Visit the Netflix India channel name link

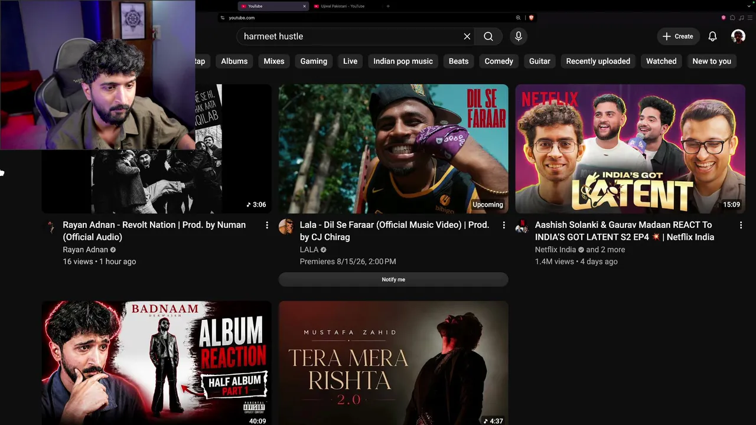pyautogui.click(x=555, y=250)
